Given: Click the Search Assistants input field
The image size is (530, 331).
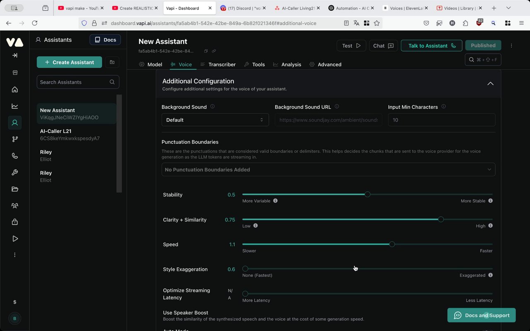Looking at the screenshot, I should [74, 82].
